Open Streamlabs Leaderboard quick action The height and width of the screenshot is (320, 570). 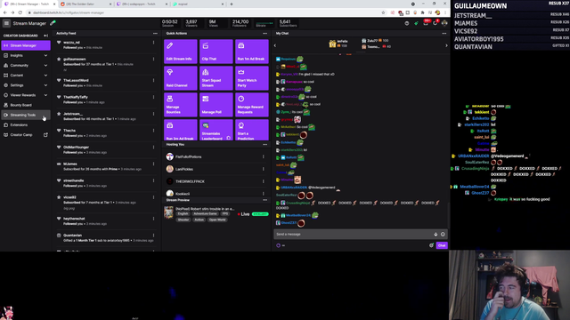tap(216, 130)
